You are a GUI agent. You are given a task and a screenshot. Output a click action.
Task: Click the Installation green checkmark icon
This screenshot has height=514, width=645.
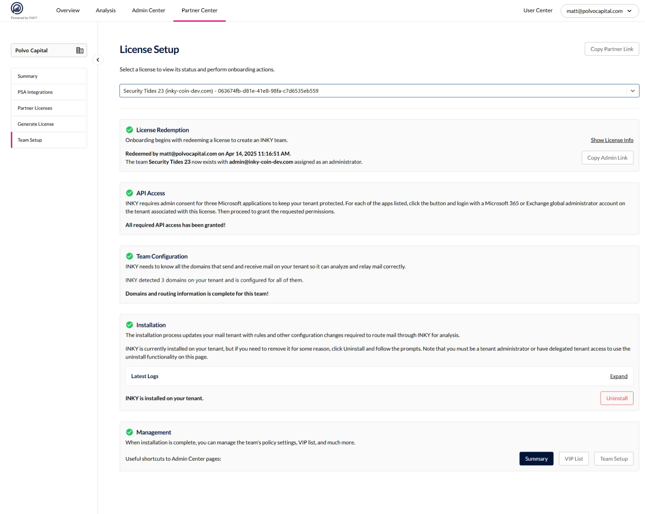[x=130, y=325]
